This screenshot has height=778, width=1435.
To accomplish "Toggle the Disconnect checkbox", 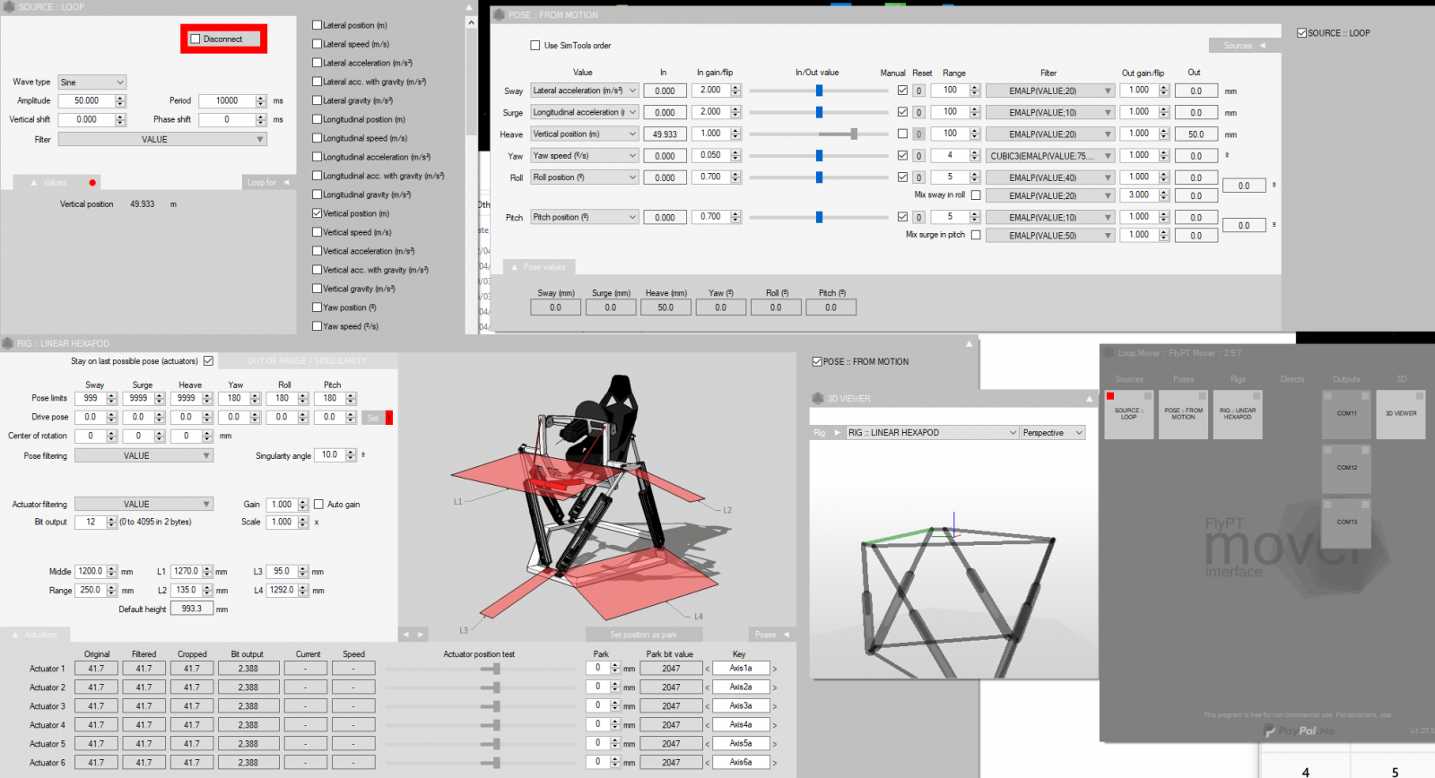I will coord(196,39).
